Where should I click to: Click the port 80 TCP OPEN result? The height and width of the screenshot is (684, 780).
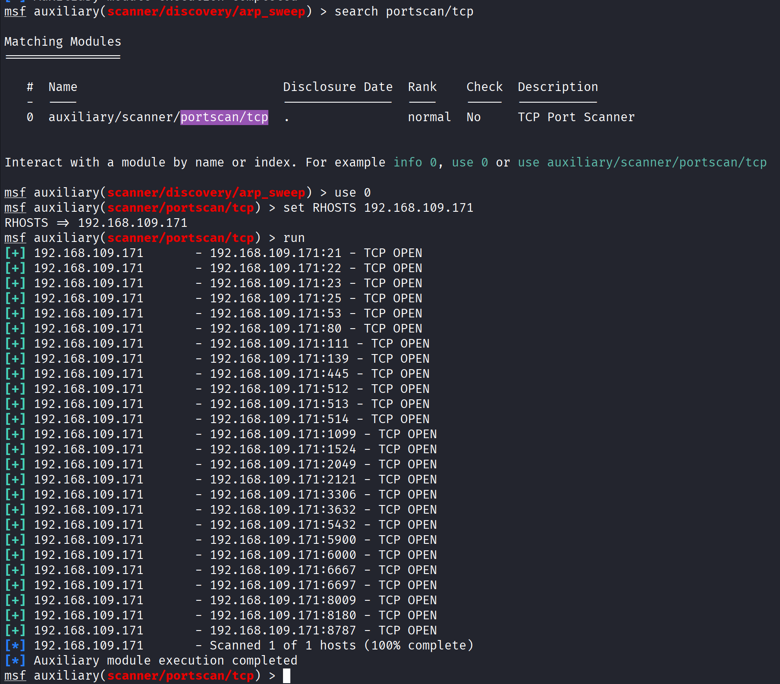pos(213,328)
